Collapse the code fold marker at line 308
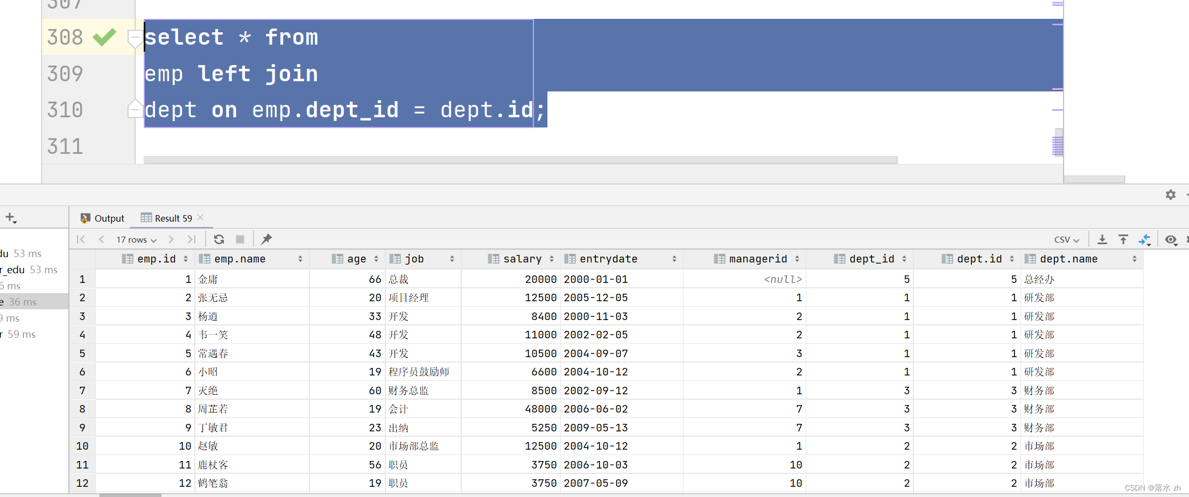 [135, 39]
